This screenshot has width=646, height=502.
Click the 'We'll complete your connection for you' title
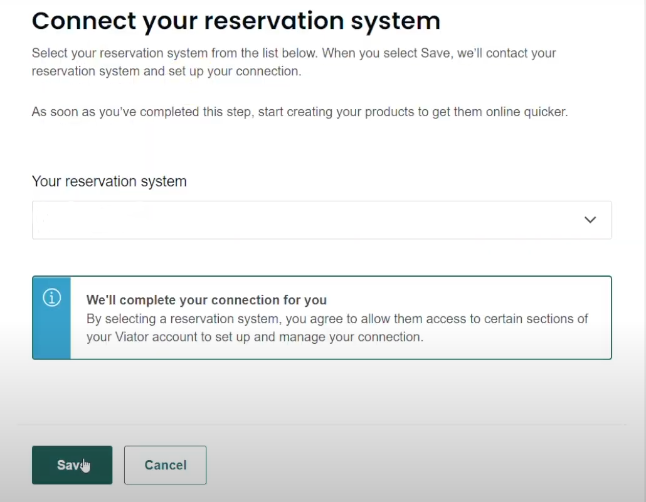206,300
